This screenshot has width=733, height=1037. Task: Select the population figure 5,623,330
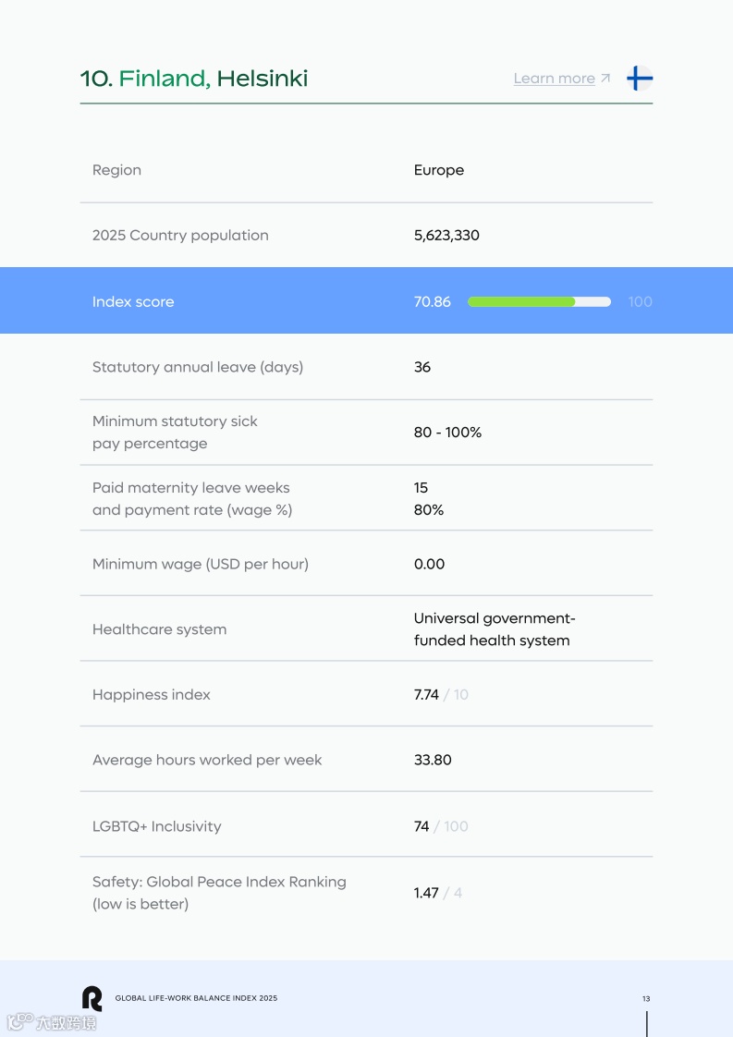[x=446, y=235]
